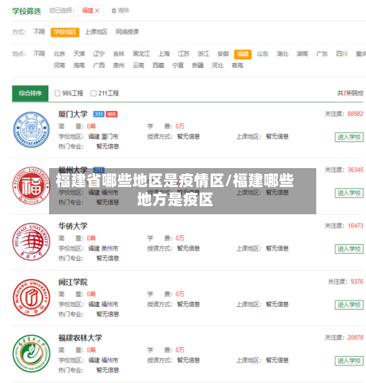Click the 211 badge next to 厦门大学
The height and width of the screenshot is (383, 366).
(99, 114)
